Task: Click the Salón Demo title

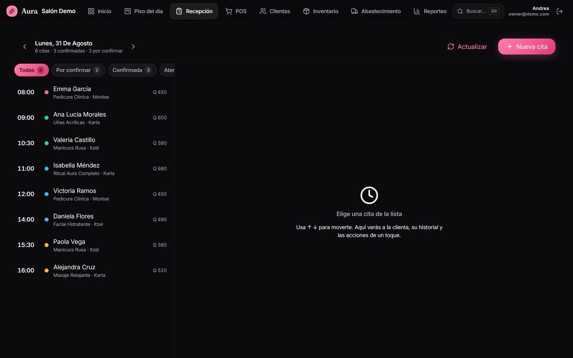Action: click(58, 11)
